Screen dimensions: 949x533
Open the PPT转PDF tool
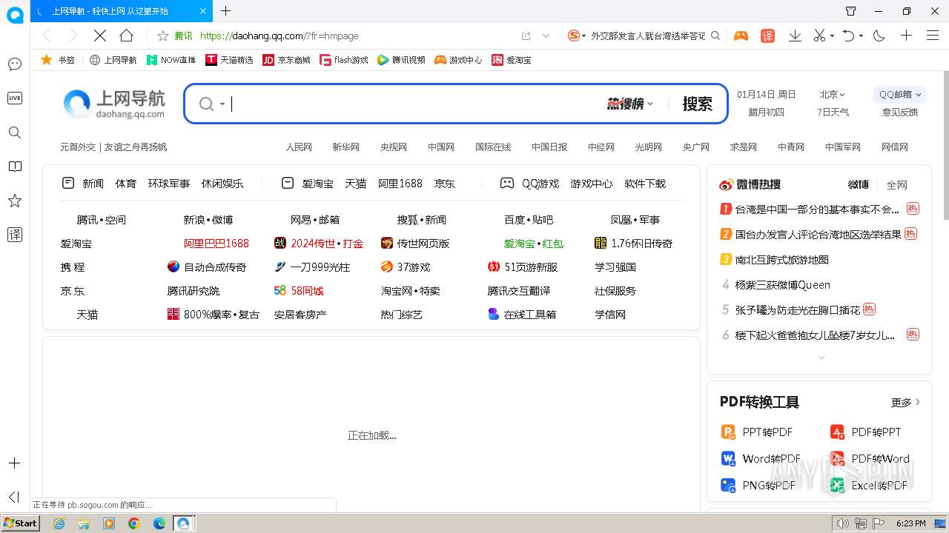757,432
